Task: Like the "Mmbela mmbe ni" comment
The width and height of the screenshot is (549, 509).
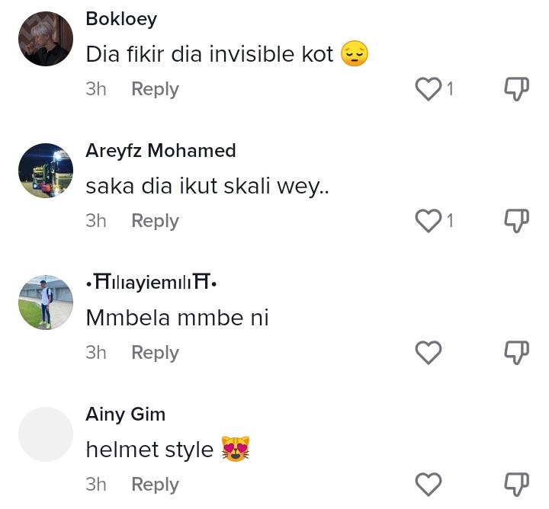Action: 429,353
